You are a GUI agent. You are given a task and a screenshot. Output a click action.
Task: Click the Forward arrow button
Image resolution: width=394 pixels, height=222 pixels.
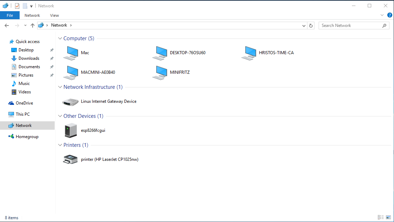click(17, 25)
